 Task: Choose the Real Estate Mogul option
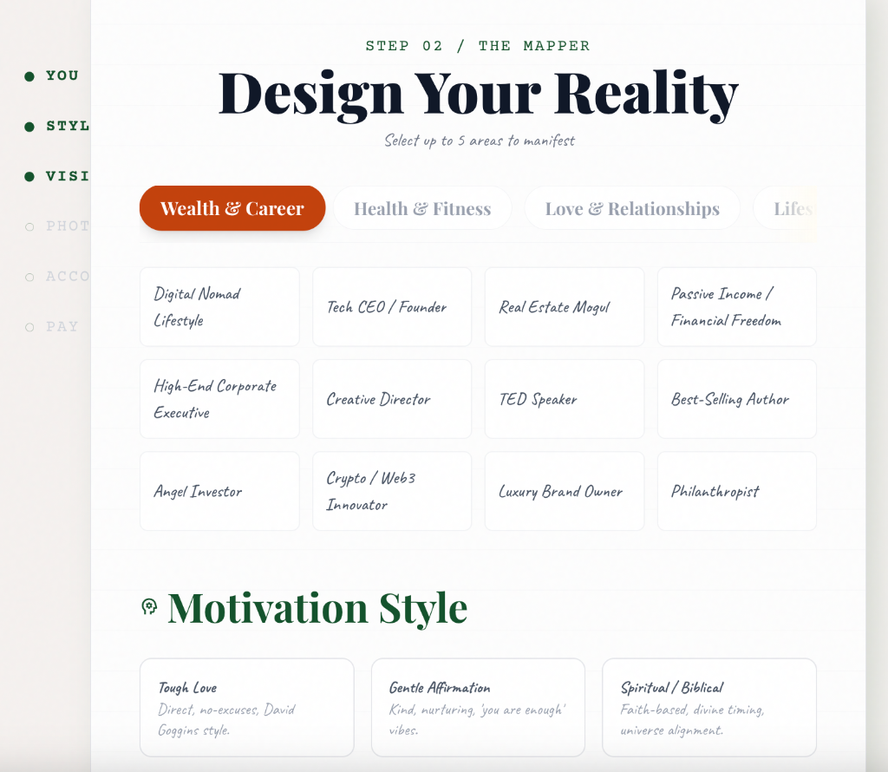(x=564, y=307)
